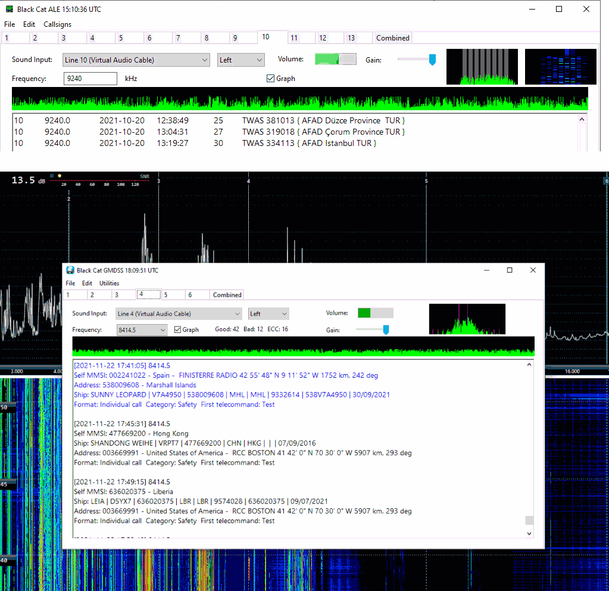This screenshot has width=609, height=591.
Task: Switch to tab 2 in GMDSS window
Action: (100, 295)
